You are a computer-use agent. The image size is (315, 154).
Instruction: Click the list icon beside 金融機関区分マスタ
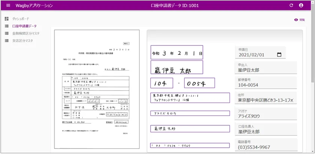(x=7, y=33)
